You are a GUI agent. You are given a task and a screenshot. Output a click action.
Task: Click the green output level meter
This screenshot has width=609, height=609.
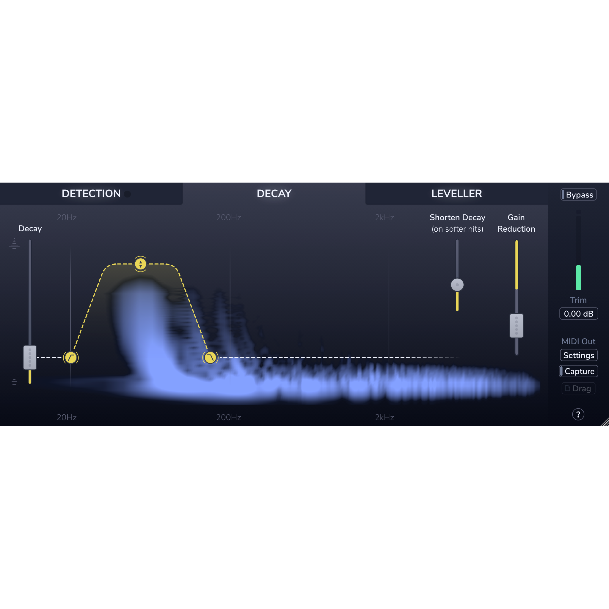pos(578,277)
